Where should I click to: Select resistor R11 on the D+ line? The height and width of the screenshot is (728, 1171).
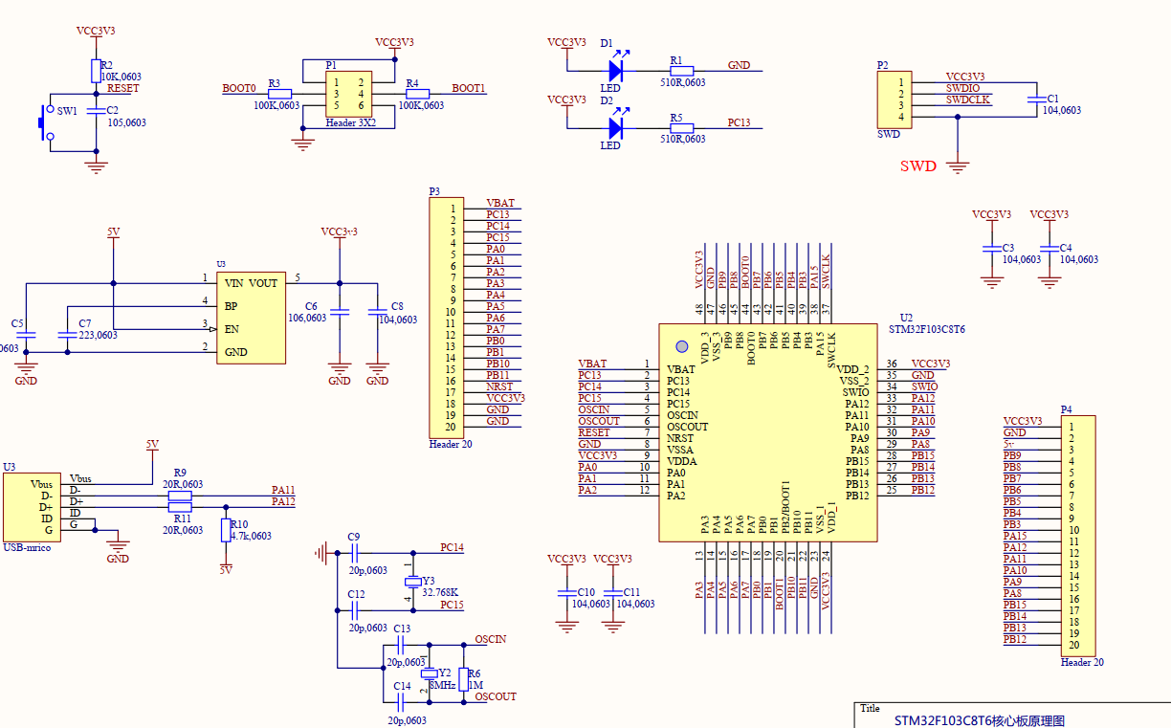[180, 508]
